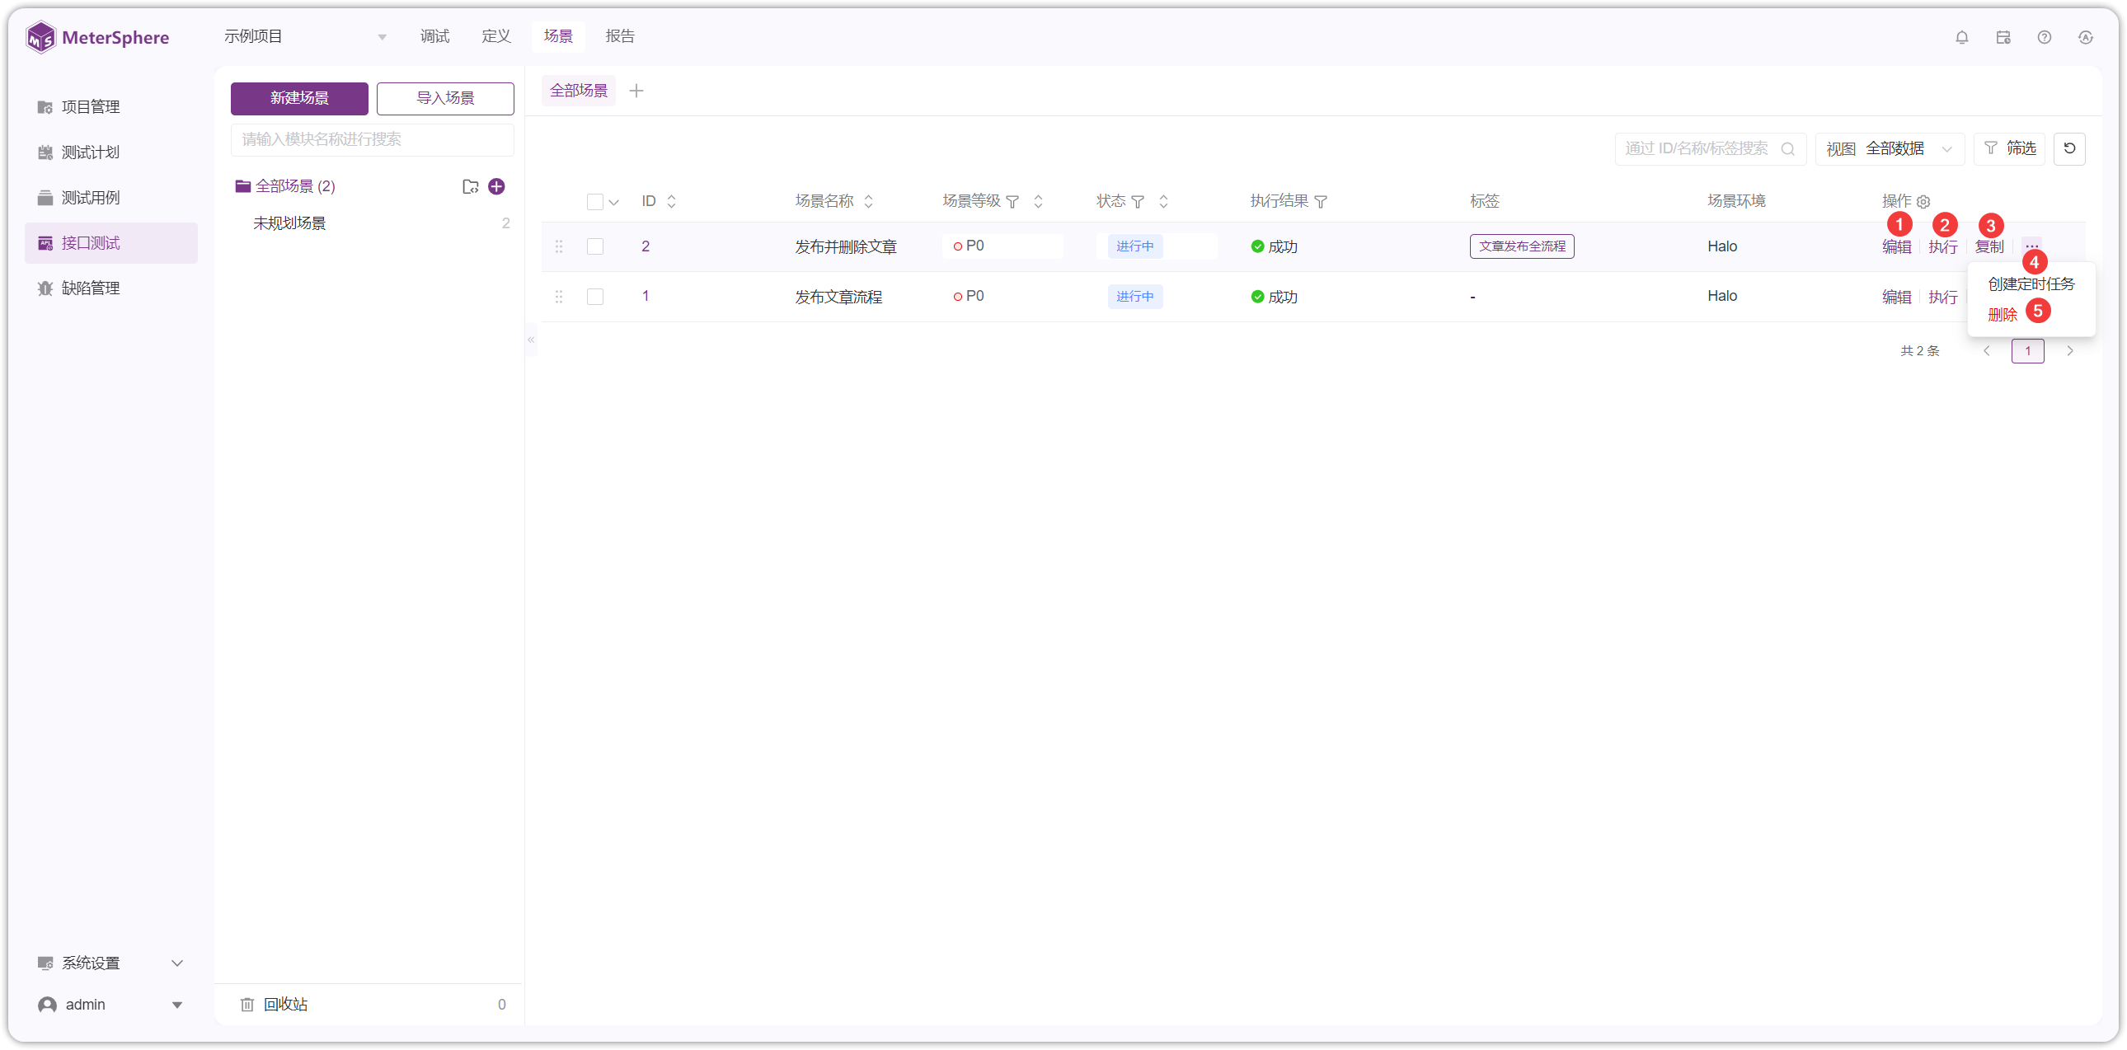
Task: Click the refresh table icon button
Action: click(2069, 148)
